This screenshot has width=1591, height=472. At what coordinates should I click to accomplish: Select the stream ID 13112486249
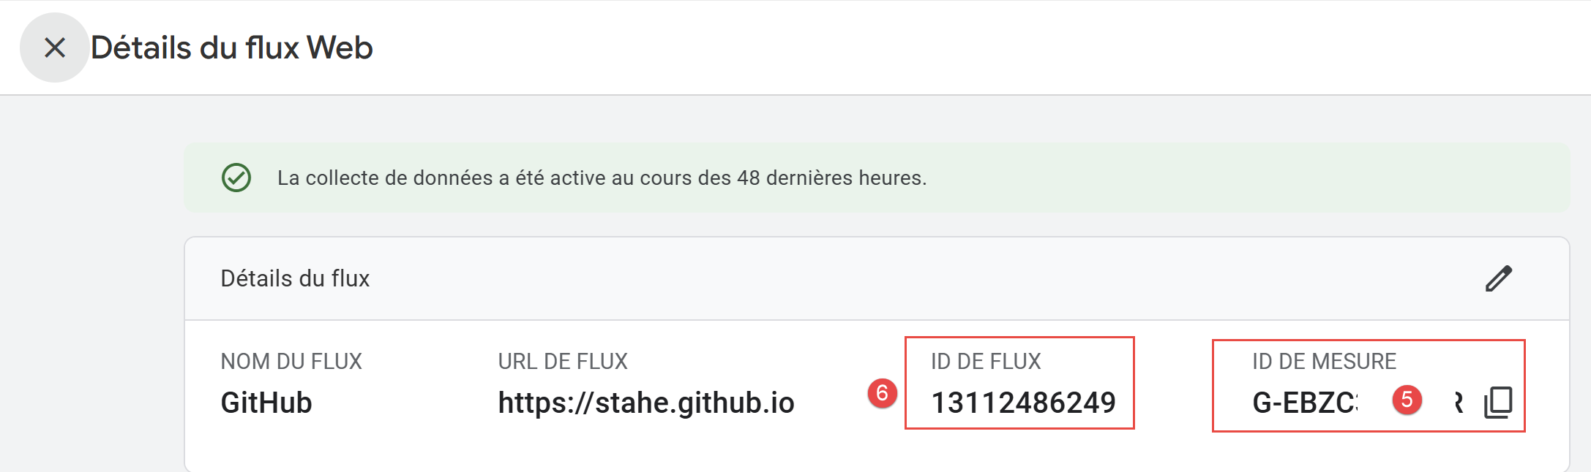point(1022,403)
